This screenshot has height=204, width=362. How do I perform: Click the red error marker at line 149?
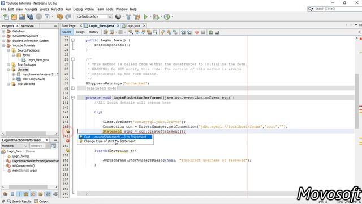68,141
